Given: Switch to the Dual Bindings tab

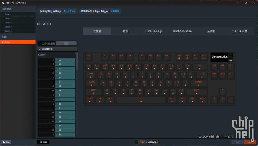Looking at the screenshot, I should [154, 31].
